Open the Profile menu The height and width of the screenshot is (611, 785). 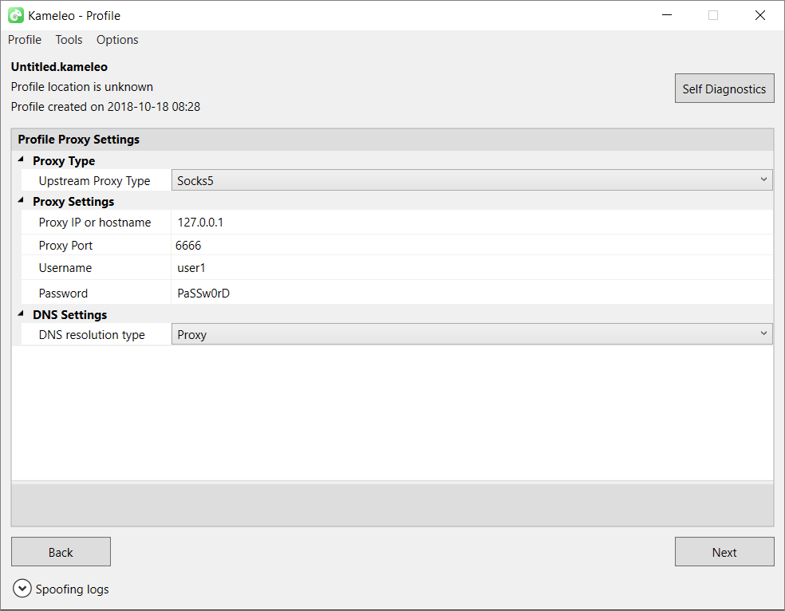pos(25,40)
